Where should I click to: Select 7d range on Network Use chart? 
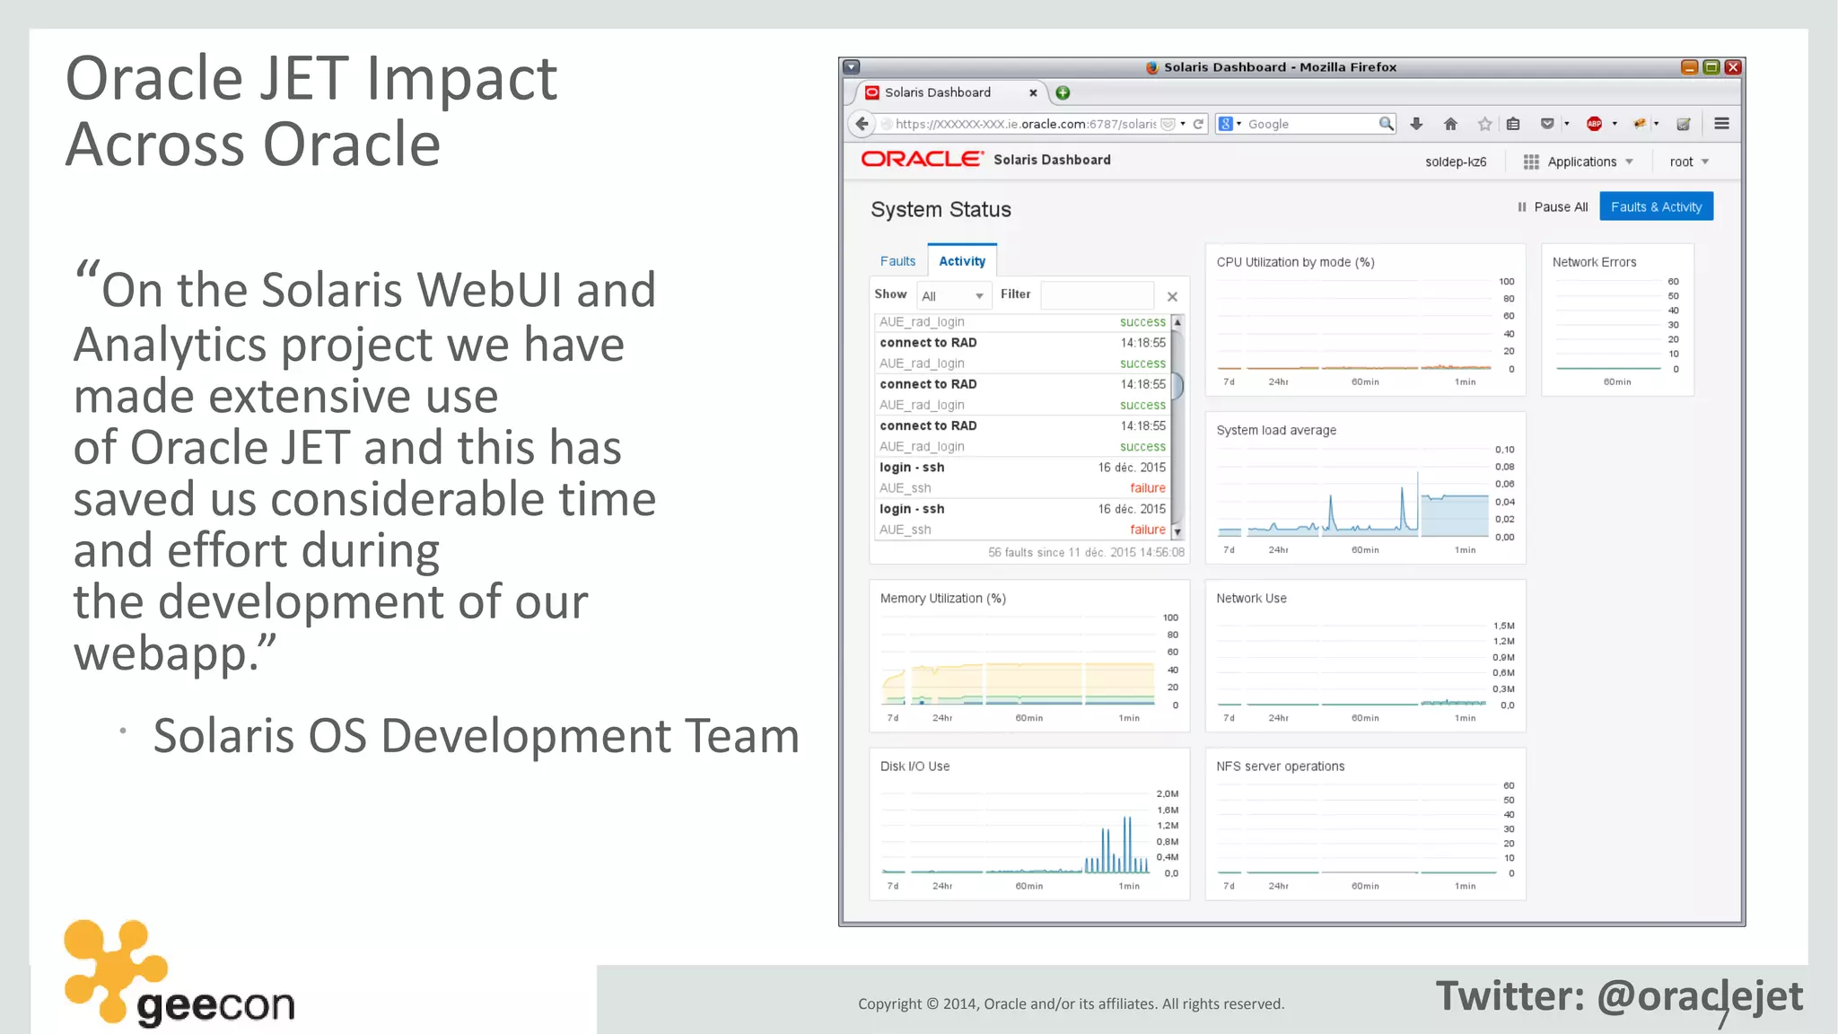point(1229,718)
